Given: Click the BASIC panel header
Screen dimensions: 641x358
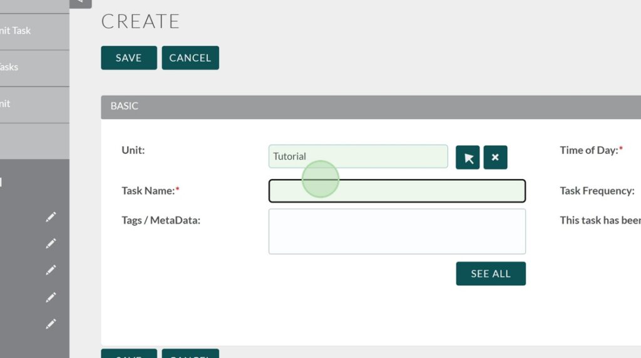Looking at the screenshot, I should [x=371, y=106].
